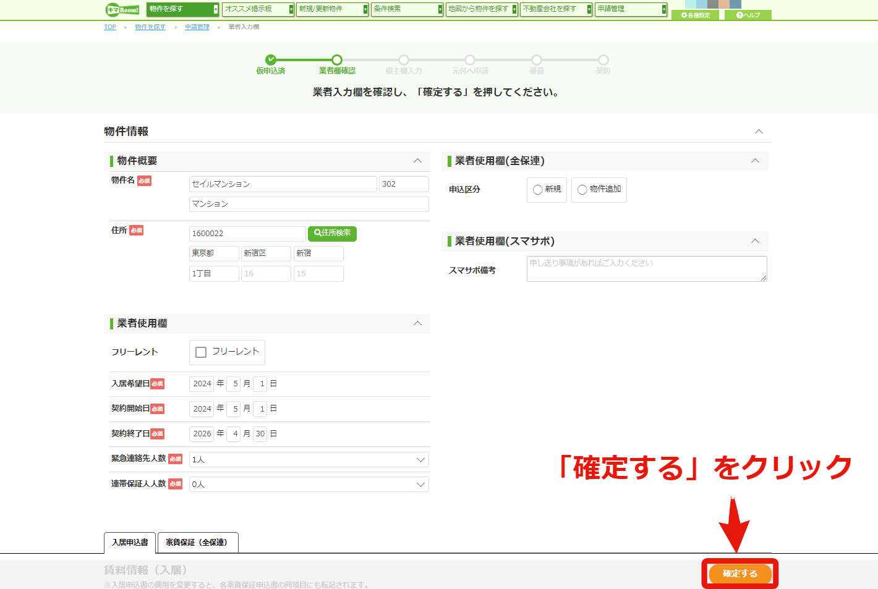Open the 各種設定 gear settings
The height and width of the screenshot is (589, 878).
[x=695, y=15]
